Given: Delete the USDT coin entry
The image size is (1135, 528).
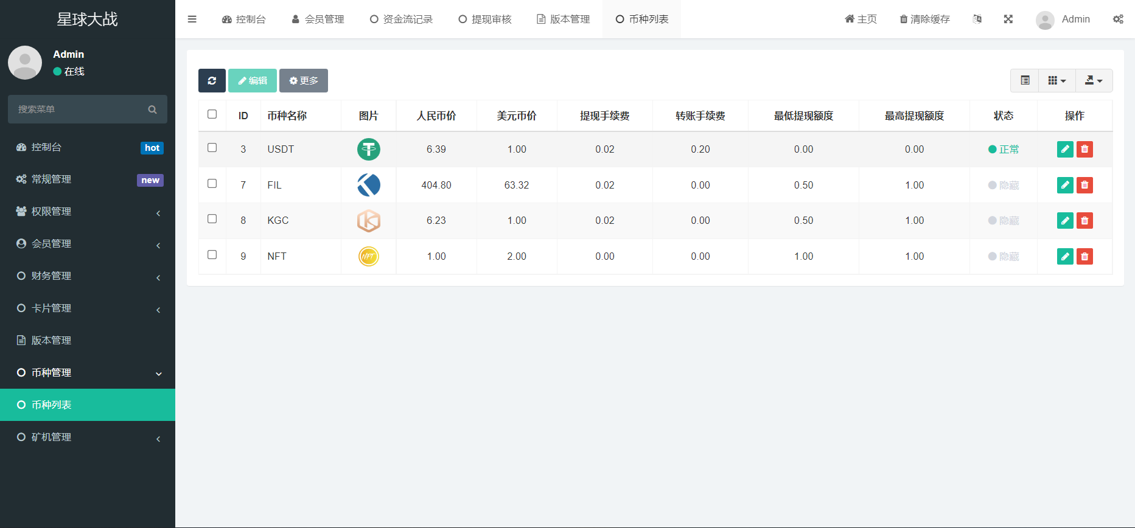Looking at the screenshot, I should (x=1084, y=149).
